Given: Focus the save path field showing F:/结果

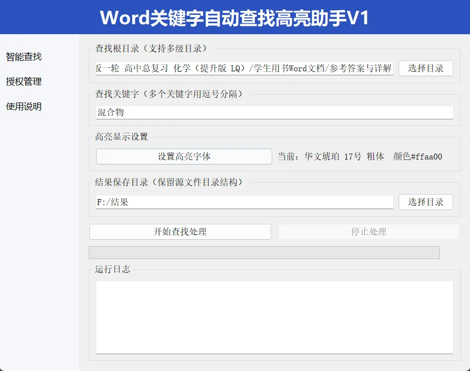Looking at the screenshot, I should click(x=244, y=202).
